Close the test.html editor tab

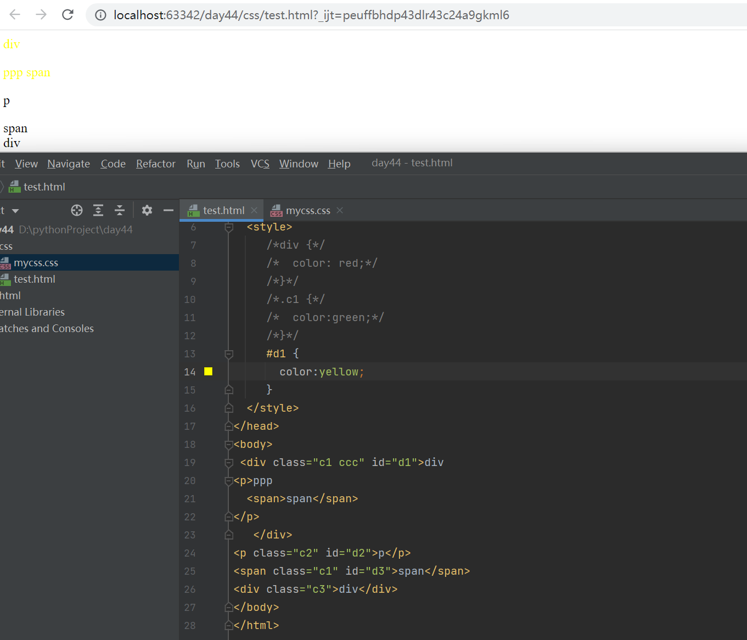[x=254, y=210]
